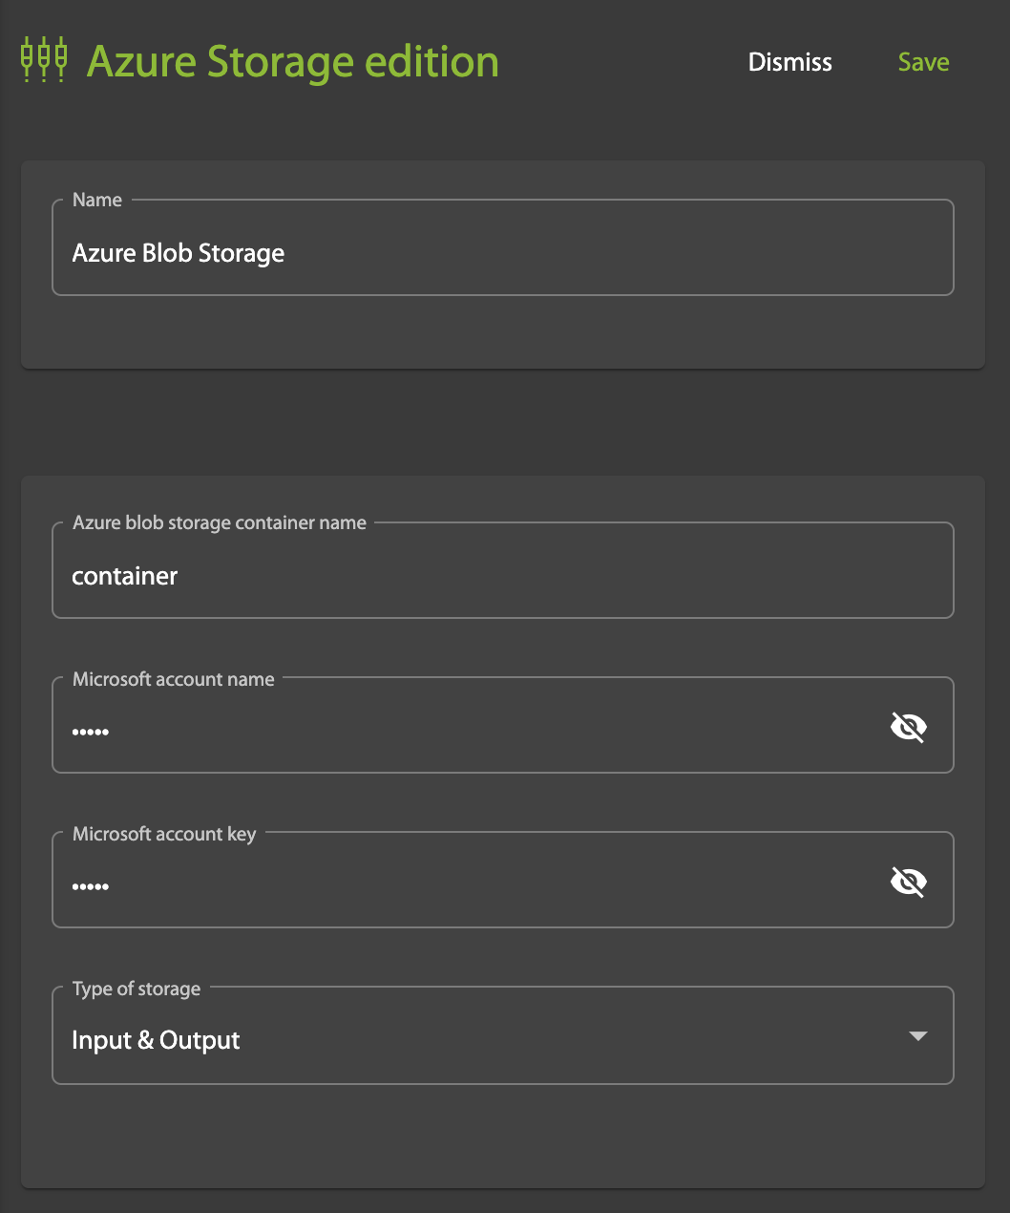The height and width of the screenshot is (1213, 1010).
Task: Click Azure blob storage container name label
Action: point(220,522)
